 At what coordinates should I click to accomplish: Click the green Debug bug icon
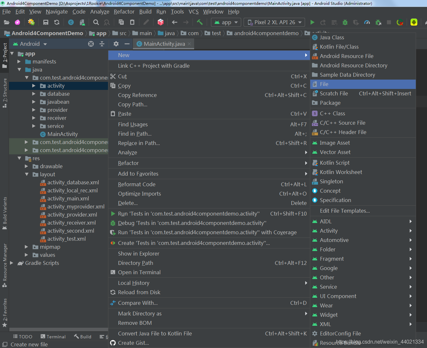click(345, 22)
